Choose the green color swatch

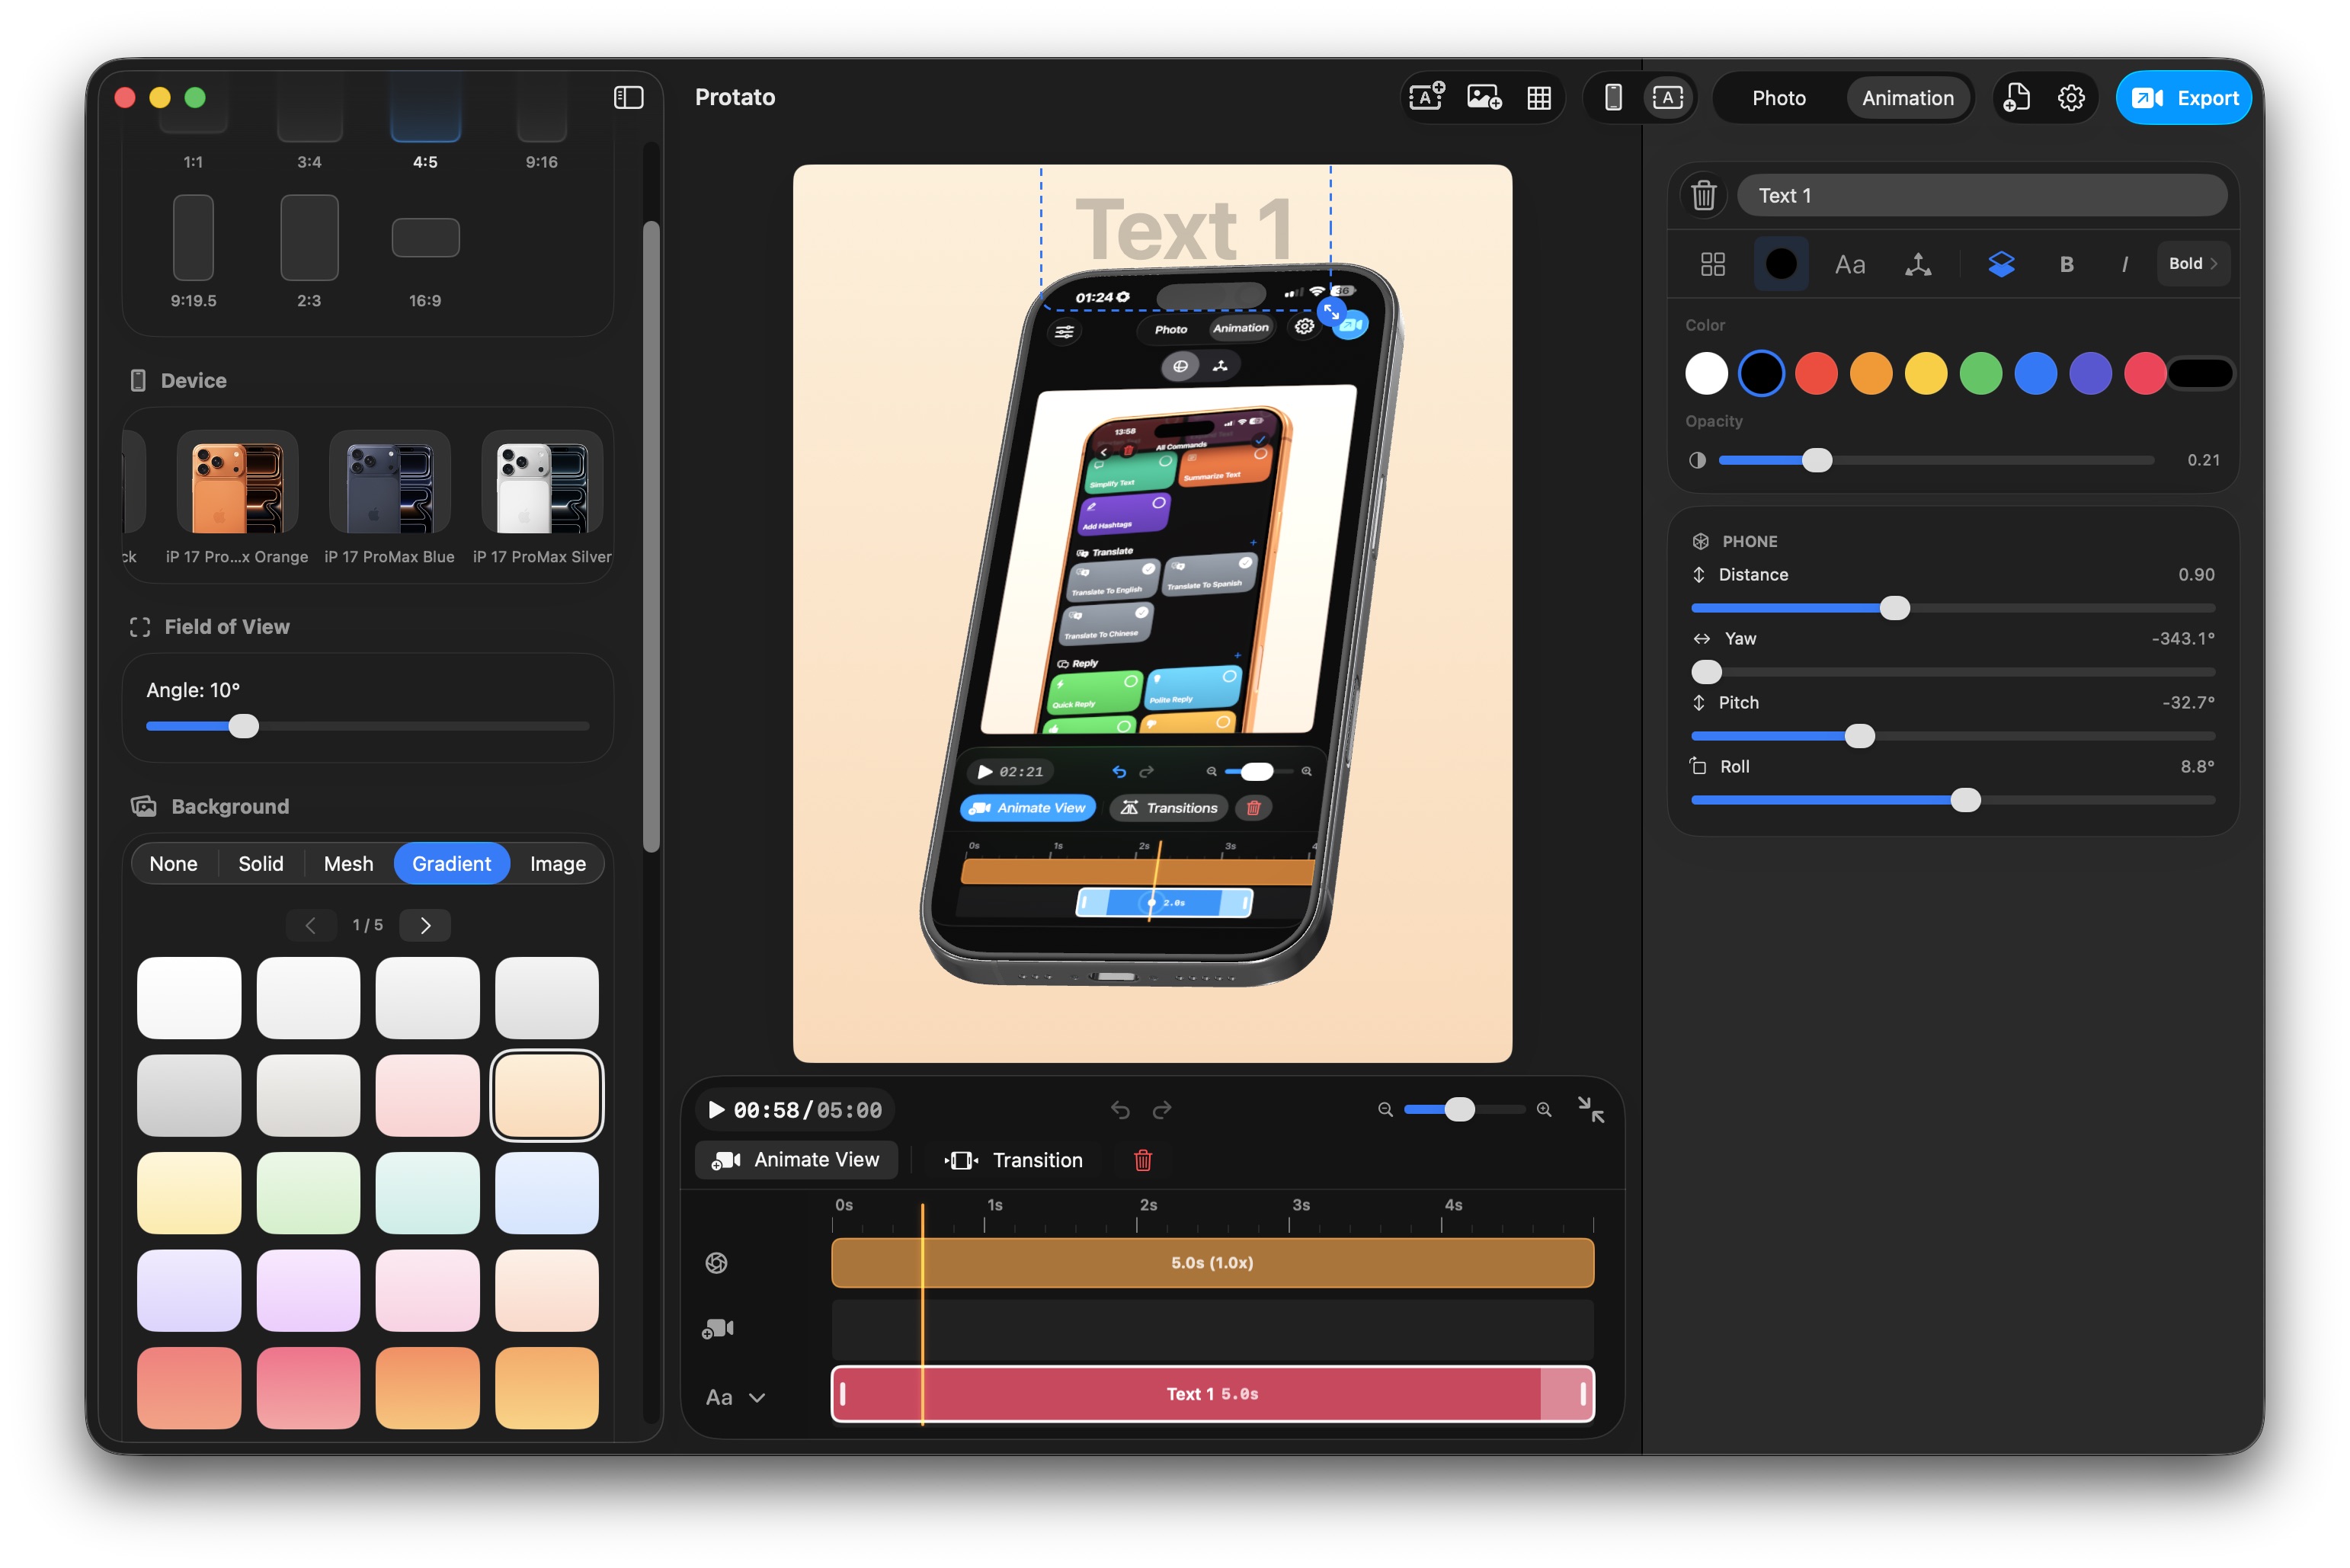coord(1980,374)
